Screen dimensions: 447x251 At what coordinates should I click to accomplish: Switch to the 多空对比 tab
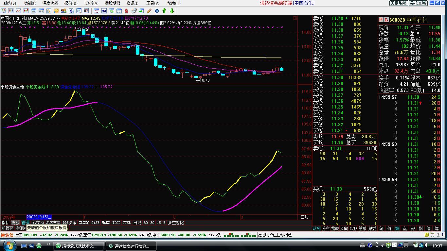(176, 223)
